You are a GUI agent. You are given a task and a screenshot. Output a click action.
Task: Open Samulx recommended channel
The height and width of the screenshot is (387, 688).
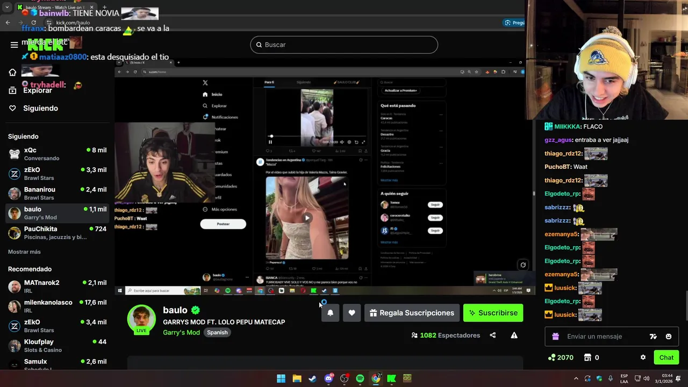[57, 364]
